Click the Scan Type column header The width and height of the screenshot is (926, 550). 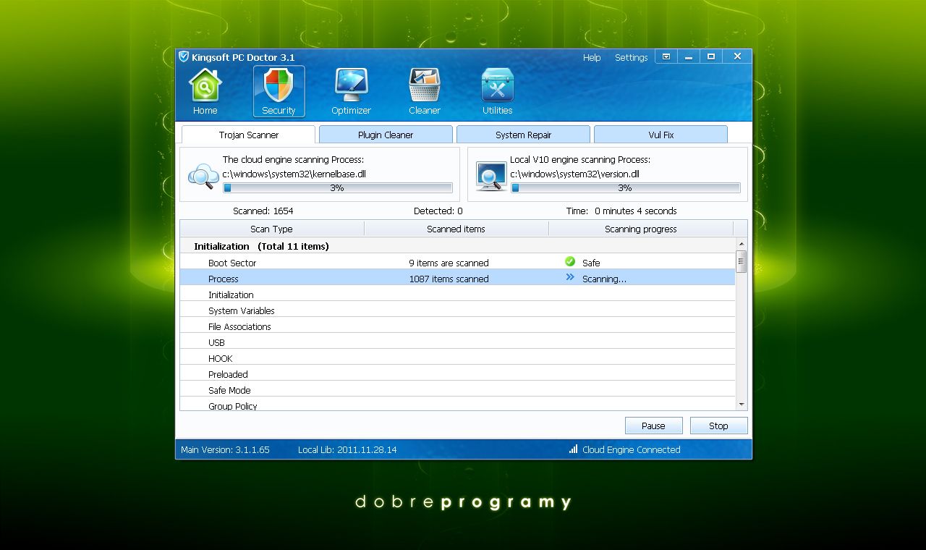pyautogui.click(x=272, y=229)
